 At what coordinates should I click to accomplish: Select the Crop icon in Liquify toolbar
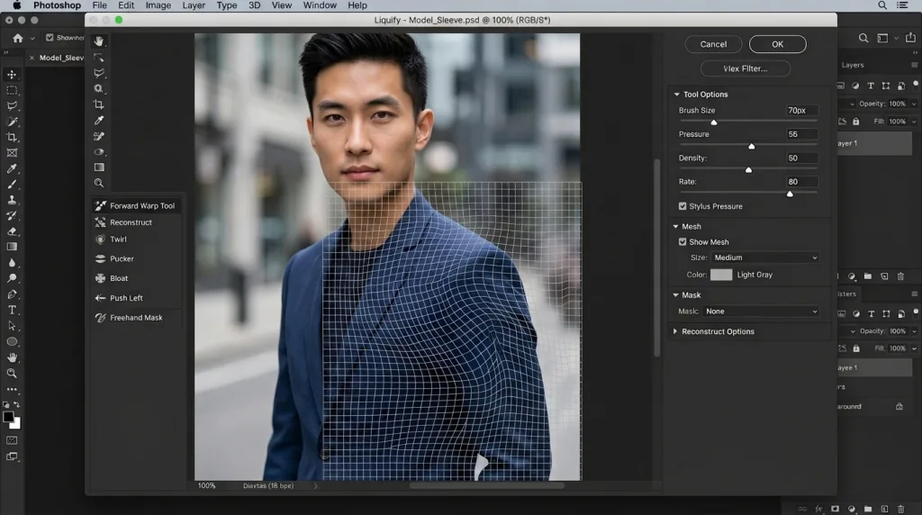click(x=99, y=104)
